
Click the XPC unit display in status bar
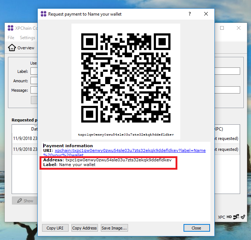[x=221, y=217]
